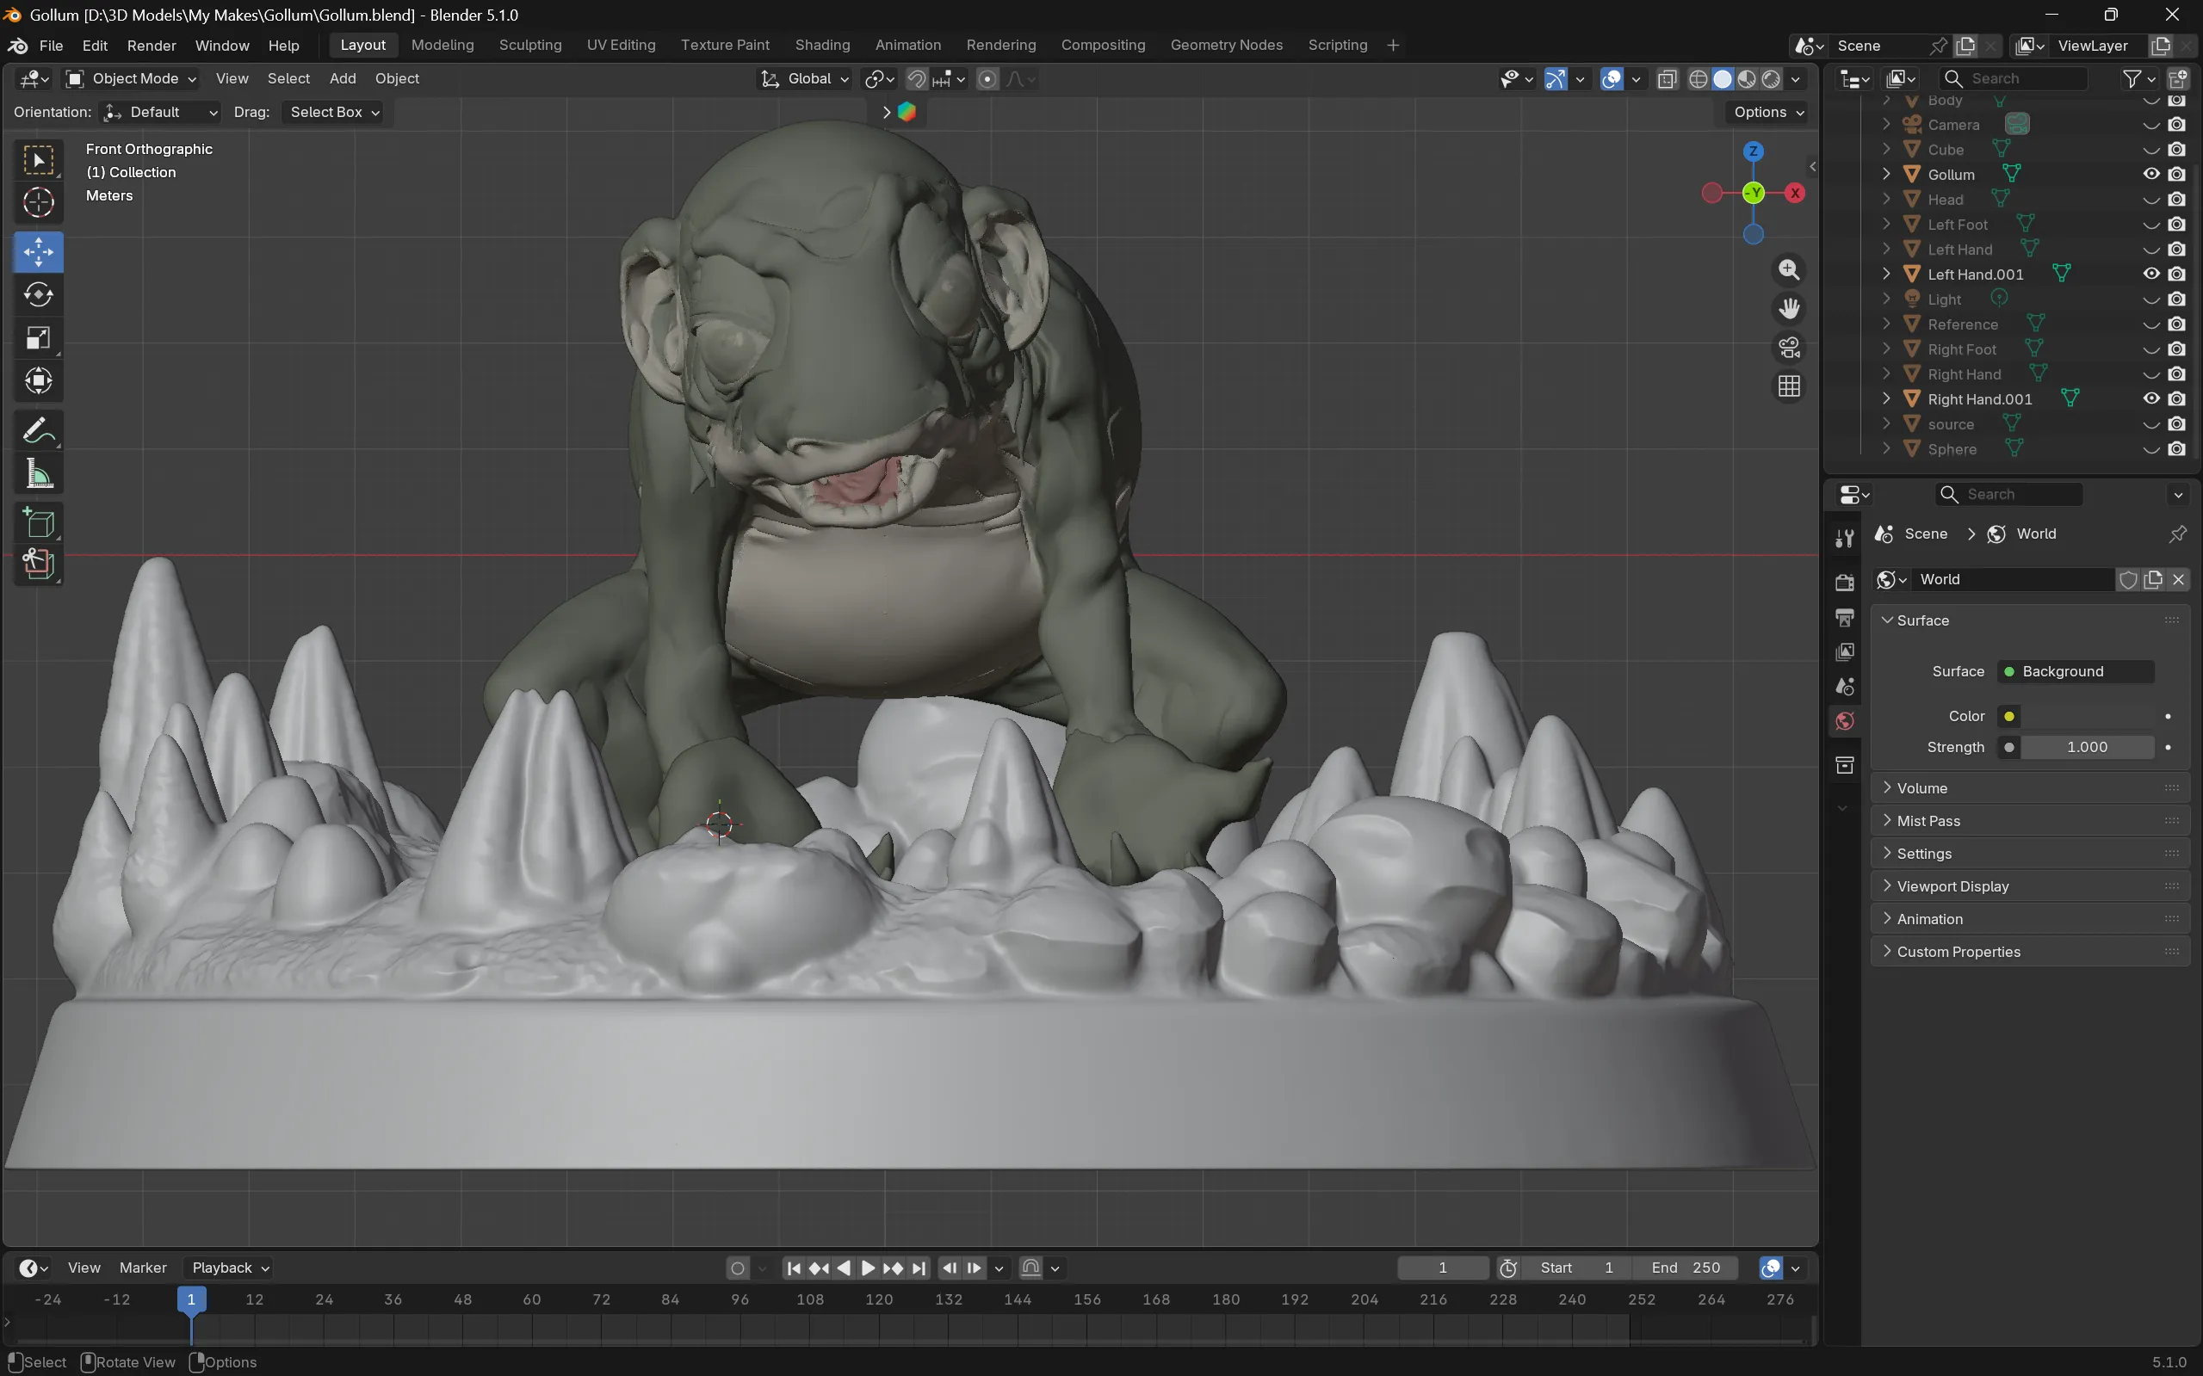Screen dimensions: 2203x1376
Task: Switch to the Shading workspace tab
Action: (x=822, y=46)
